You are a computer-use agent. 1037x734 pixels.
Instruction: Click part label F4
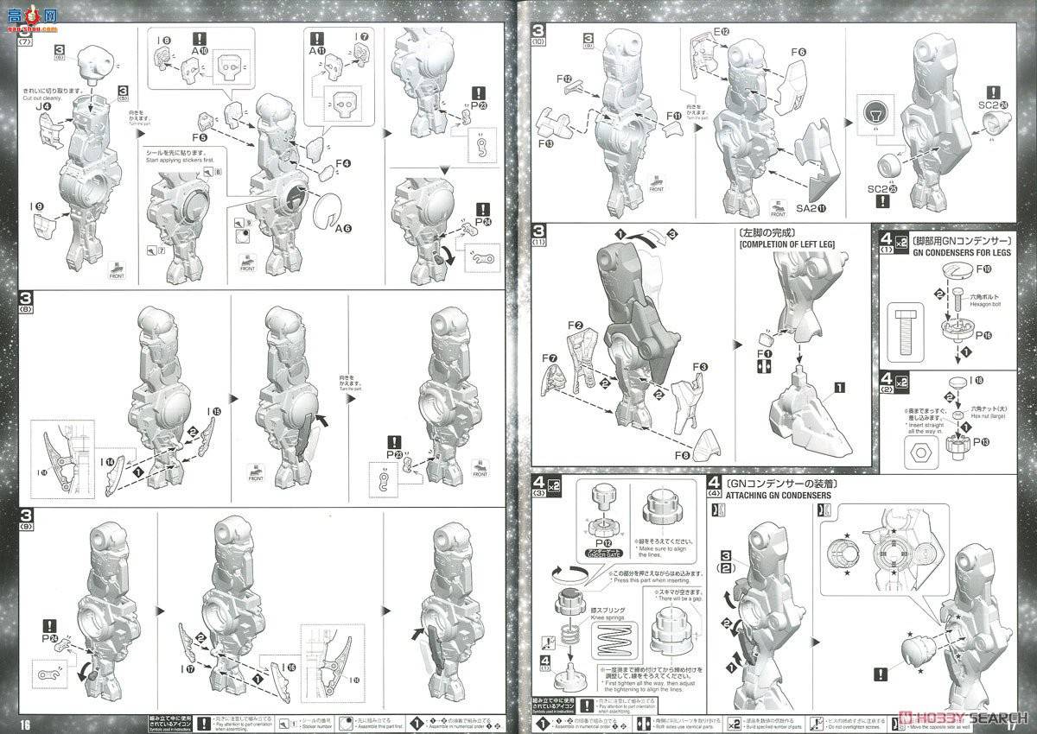[341, 163]
